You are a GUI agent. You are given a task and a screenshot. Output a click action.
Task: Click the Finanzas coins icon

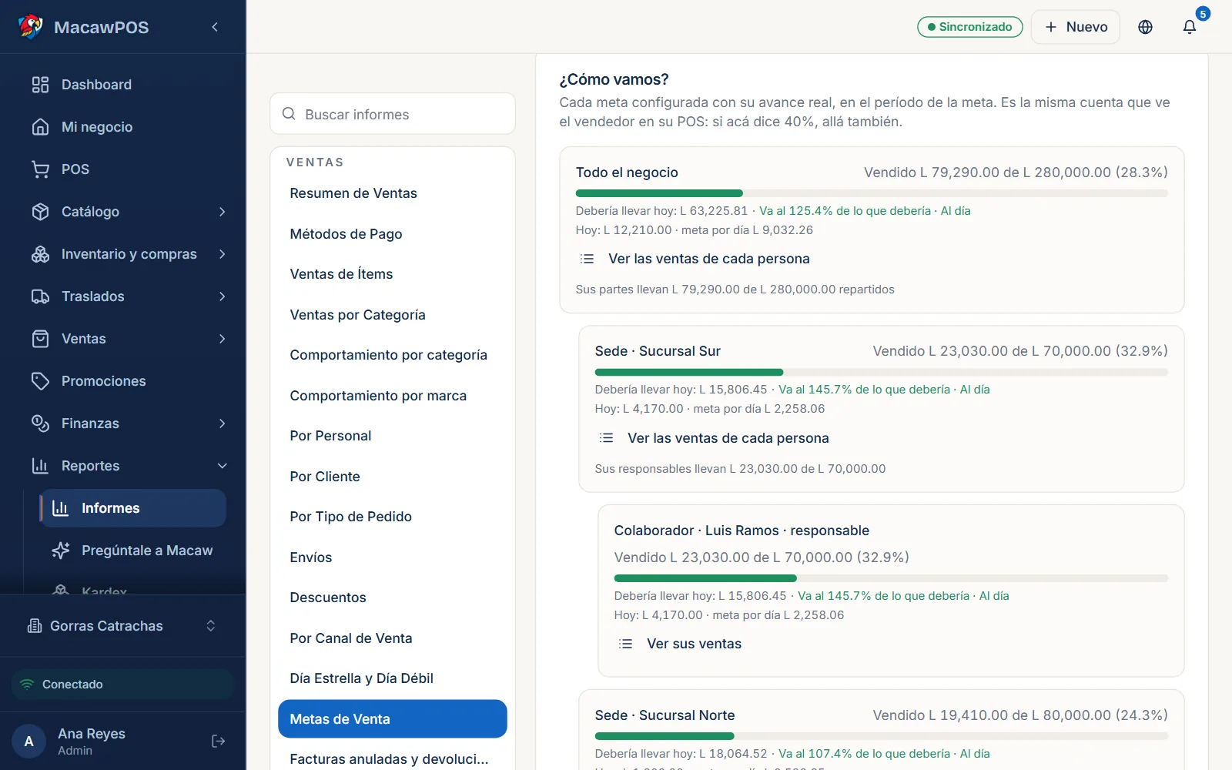tap(40, 423)
